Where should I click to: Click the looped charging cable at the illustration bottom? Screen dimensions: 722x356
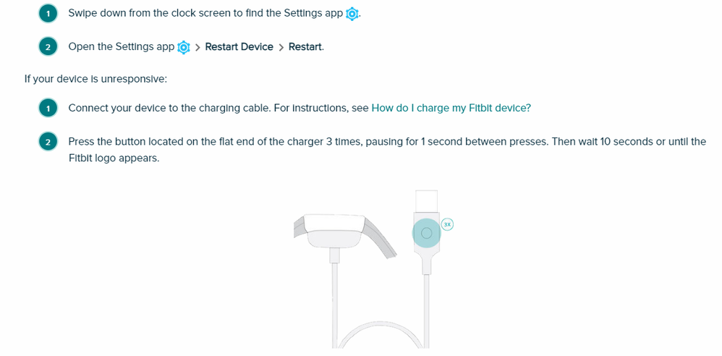tap(381, 335)
